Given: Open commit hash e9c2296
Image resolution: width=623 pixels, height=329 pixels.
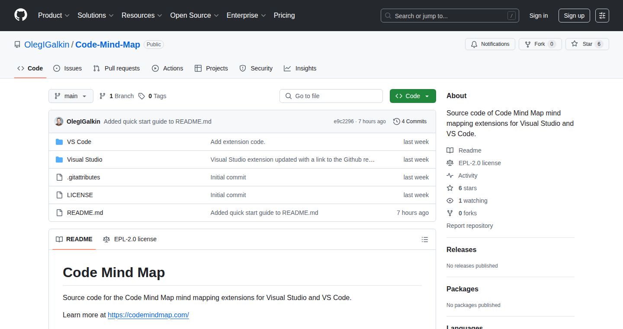Looking at the screenshot, I should tap(344, 121).
